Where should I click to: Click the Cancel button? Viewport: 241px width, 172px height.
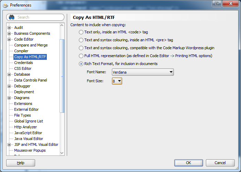(x=220, y=163)
